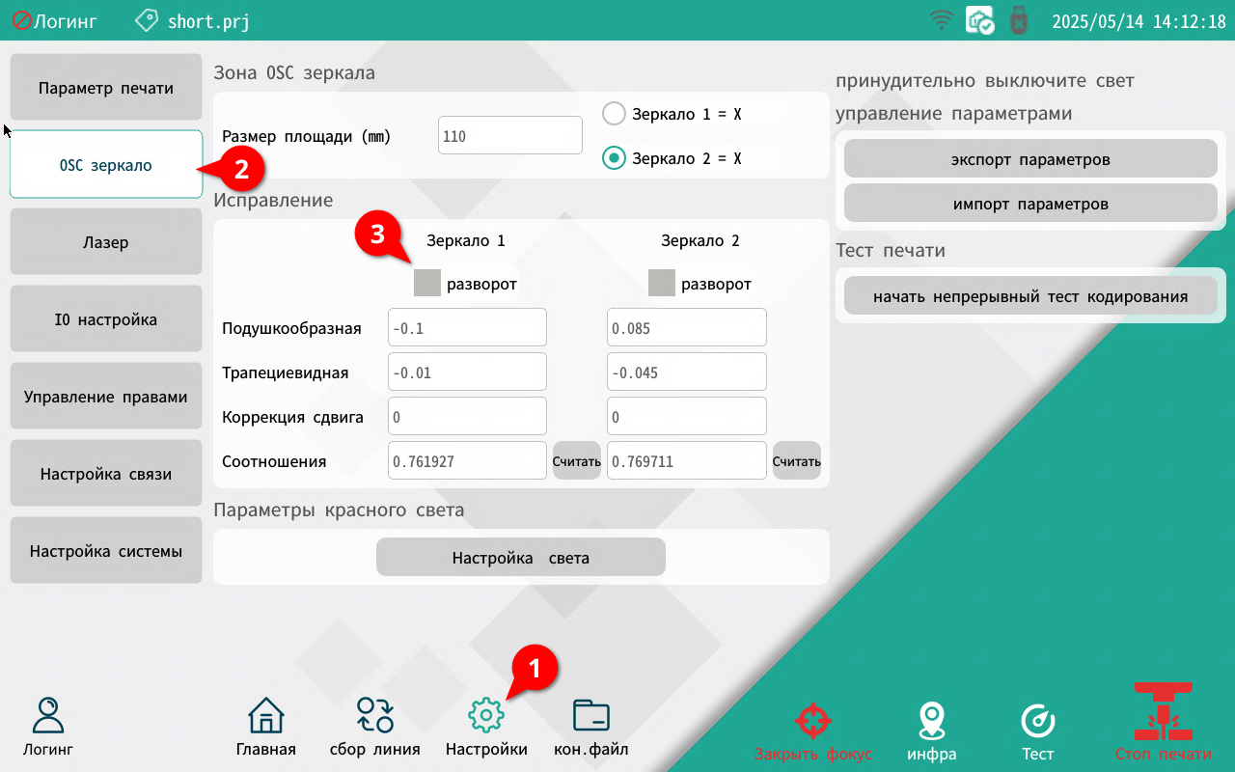Click the Закрыть фокус crosshair icon

[812, 721]
